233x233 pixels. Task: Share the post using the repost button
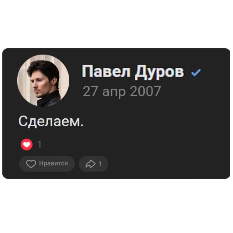coord(93,164)
